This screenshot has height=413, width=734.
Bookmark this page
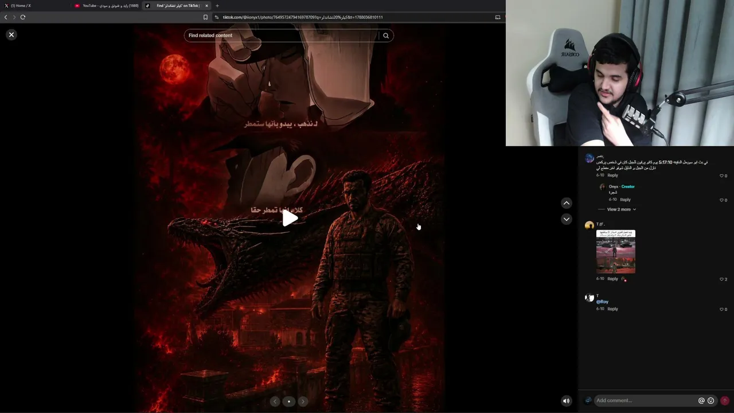[205, 17]
